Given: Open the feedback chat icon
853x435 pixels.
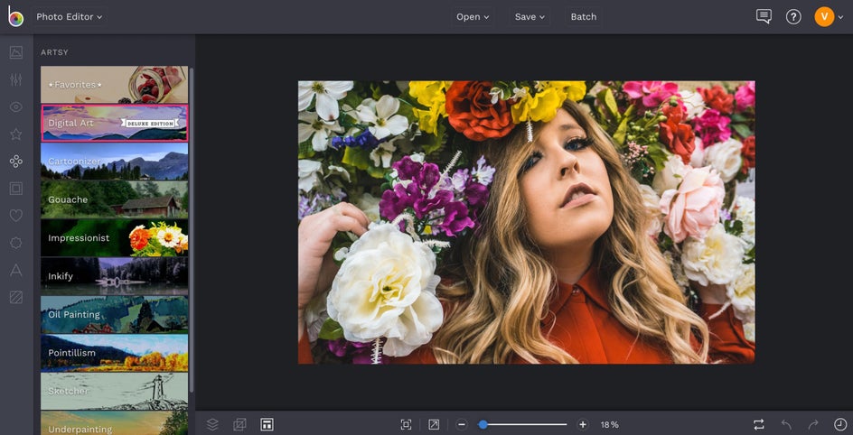Looking at the screenshot, I should pyautogui.click(x=764, y=16).
